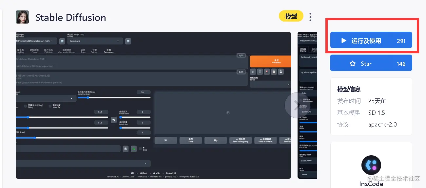Screen dimensions: 426x188
Task: Switch to the Train tab
Action: click(83, 51)
